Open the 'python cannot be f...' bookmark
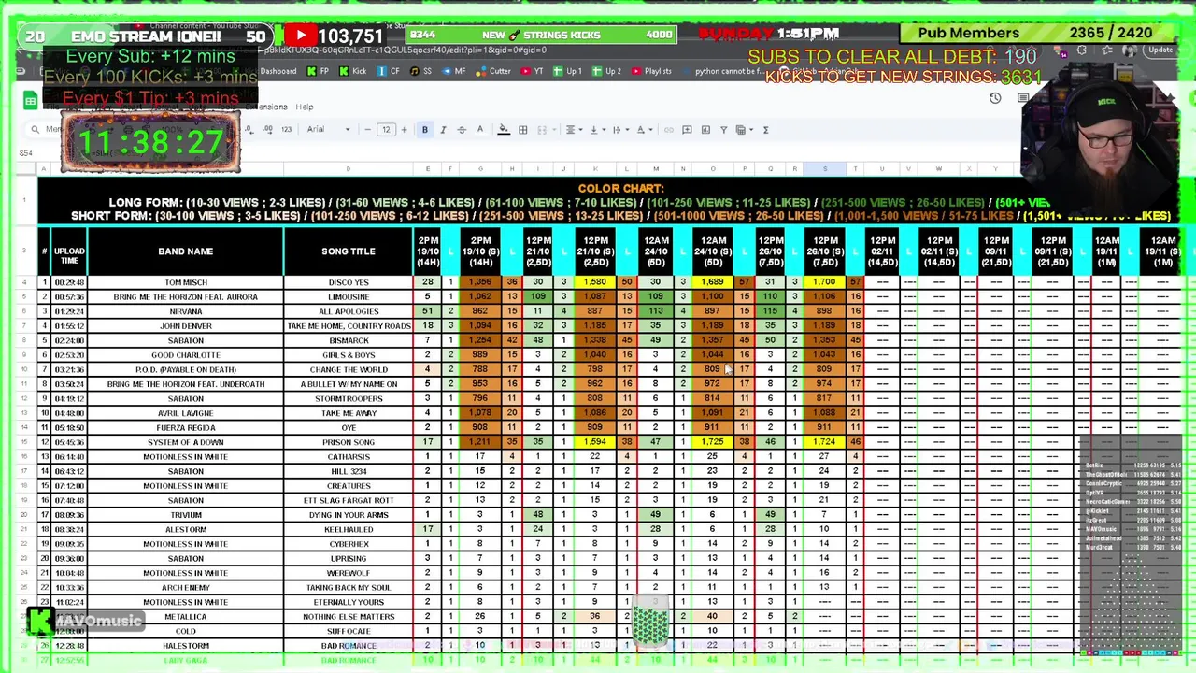This screenshot has height=673, width=1196. 724,71
